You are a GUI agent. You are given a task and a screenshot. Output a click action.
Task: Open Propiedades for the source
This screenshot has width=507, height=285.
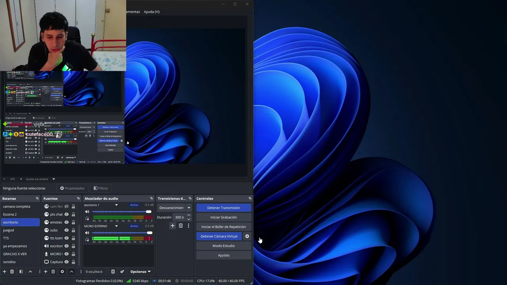(x=72, y=188)
